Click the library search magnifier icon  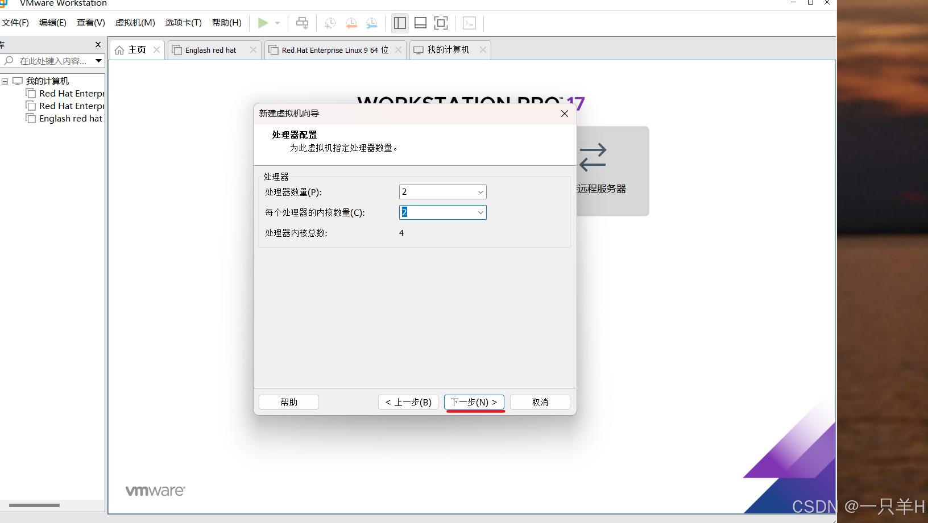[9, 60]
